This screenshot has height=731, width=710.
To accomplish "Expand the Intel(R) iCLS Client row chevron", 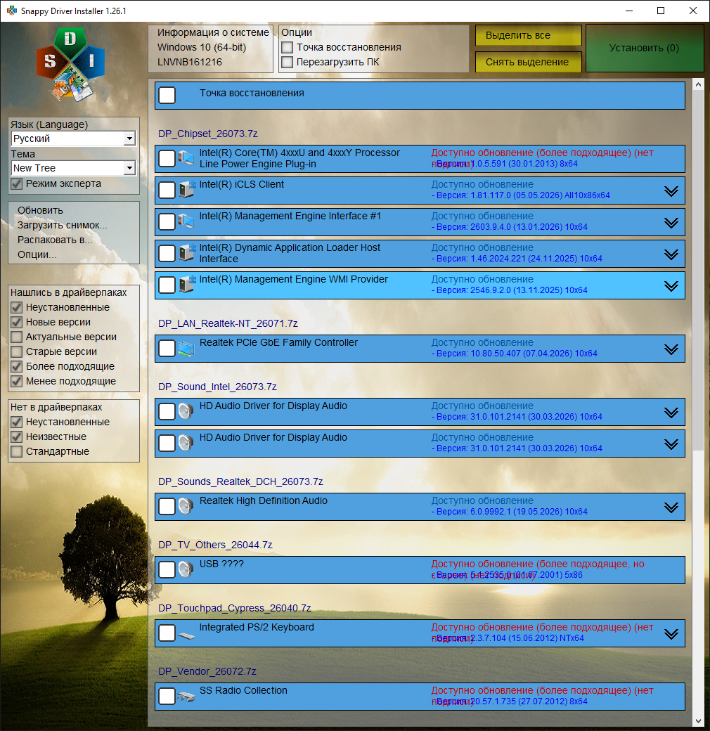I will tap(671, 191).
